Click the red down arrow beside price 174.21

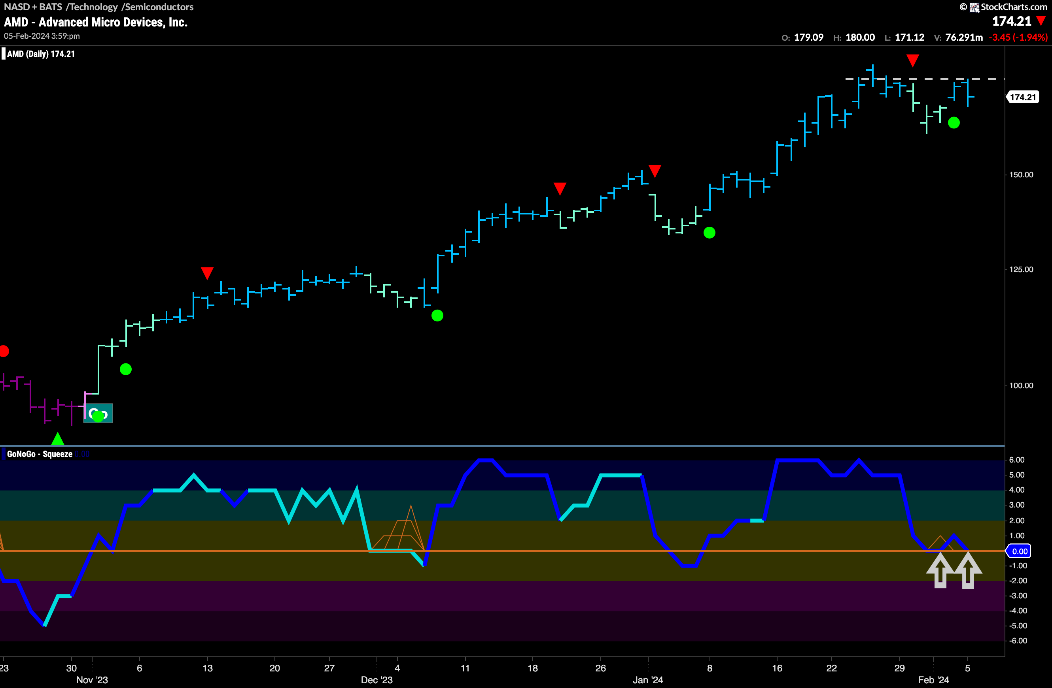tap(1041, 21)
